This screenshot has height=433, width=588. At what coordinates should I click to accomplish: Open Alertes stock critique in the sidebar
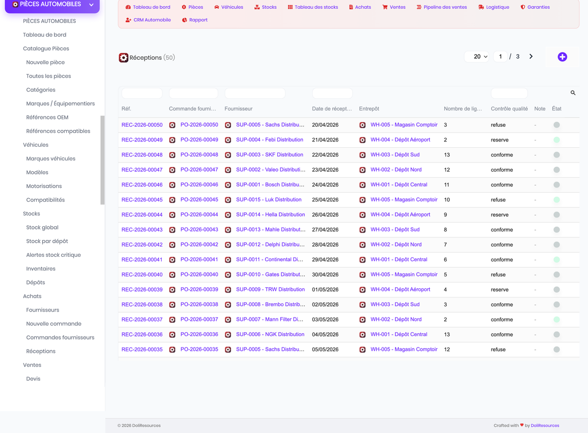click(x=53, y=255)
